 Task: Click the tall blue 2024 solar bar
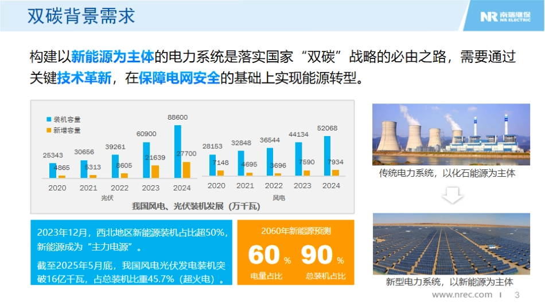(178, 152)
